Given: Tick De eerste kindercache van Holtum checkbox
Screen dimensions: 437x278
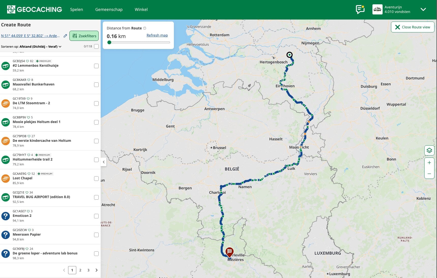Looking at the screenshot, I should coord(96,141).
